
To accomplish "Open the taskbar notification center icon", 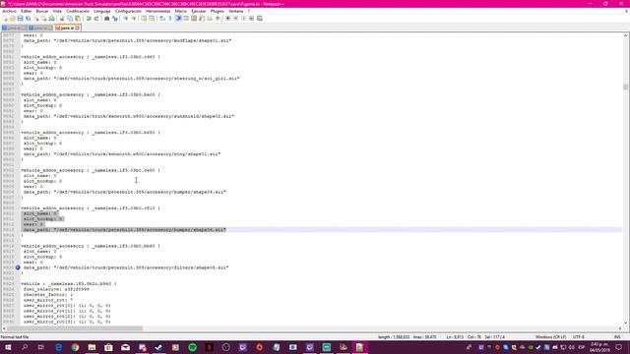I will (x=619, y=347).
